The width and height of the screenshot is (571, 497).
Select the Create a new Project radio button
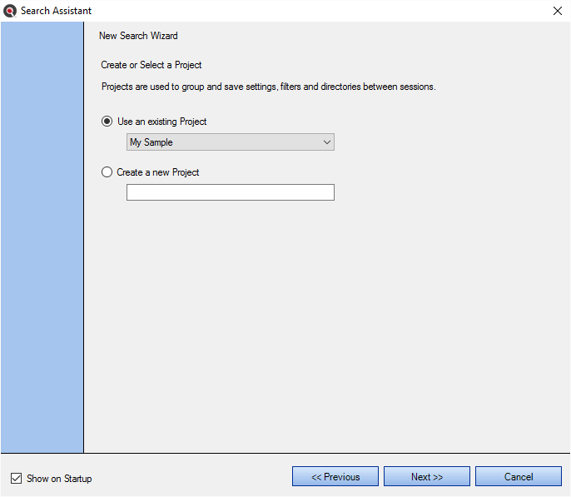[x=107, y=171]
